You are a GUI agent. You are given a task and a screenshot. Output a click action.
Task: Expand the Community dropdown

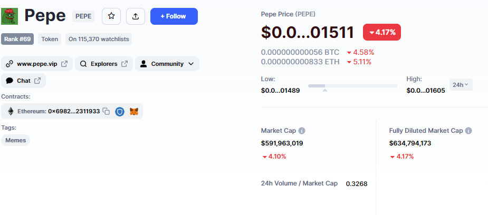tap(167, 64)
